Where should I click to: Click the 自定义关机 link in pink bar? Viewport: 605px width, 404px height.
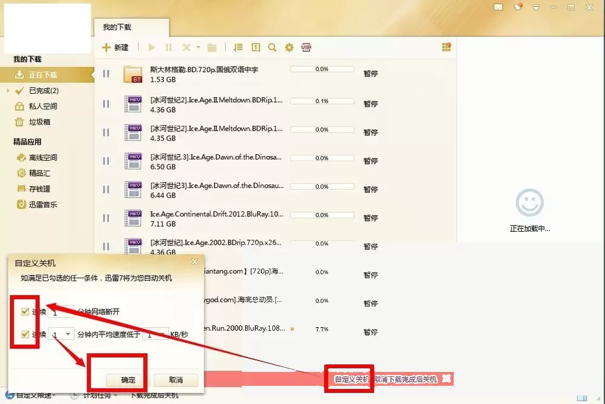click(x=352, y=379)
